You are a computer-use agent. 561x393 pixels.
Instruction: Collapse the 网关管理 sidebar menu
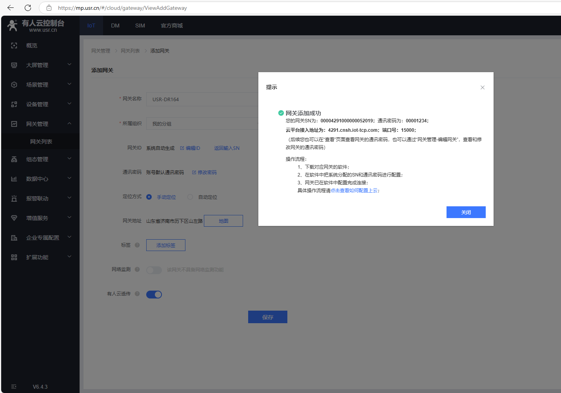69,124
